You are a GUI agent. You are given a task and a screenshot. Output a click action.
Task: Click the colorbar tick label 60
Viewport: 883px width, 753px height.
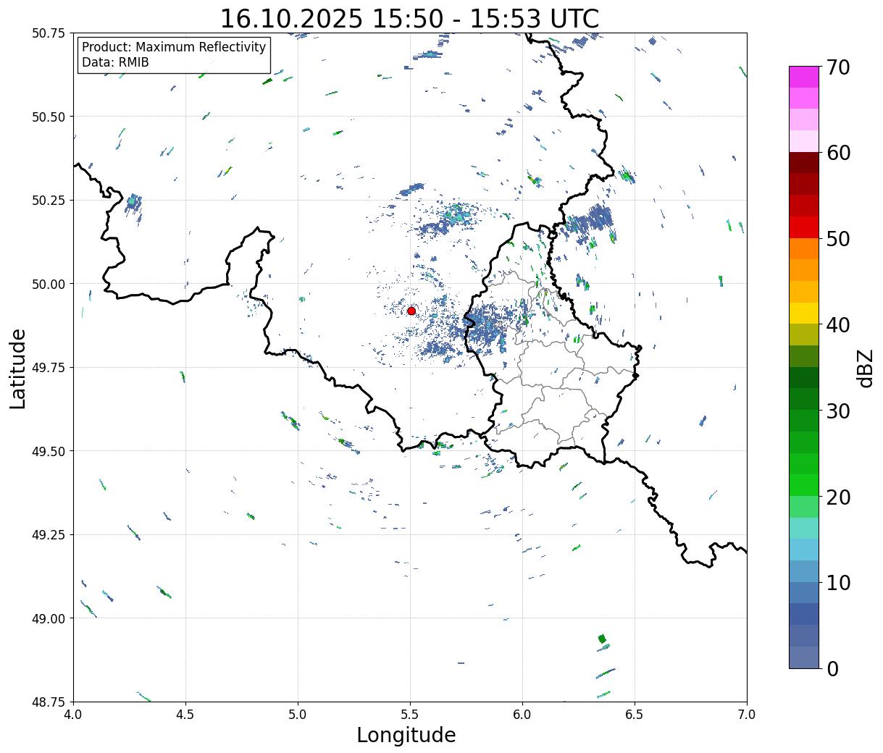837,153
